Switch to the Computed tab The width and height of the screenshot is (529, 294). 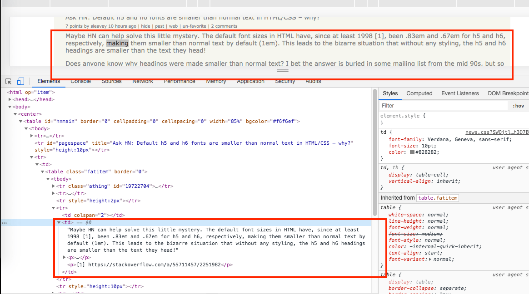pos(419,93)
